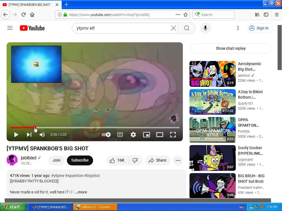Share the video

(x=158, y=160)
